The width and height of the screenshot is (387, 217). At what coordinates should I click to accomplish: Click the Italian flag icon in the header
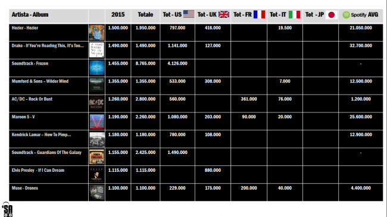[295, 14]
